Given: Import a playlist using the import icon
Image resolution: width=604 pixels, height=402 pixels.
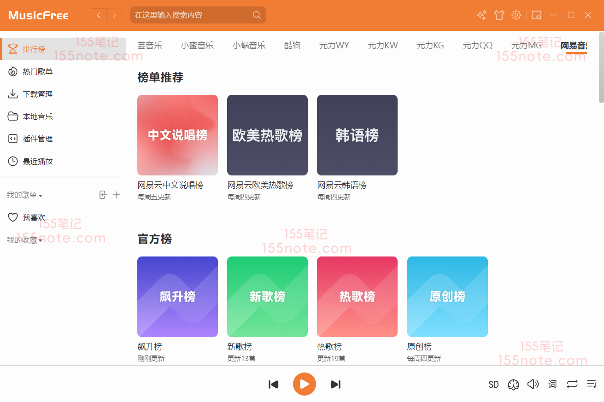Looking at the screenshot, I should (x=103, y=195).
